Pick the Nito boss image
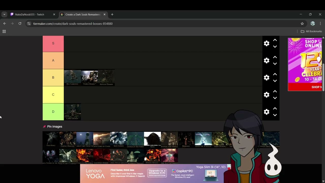 click(x=152, y=139)
